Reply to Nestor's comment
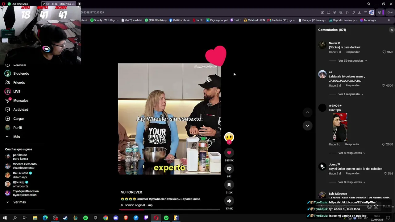Image resolution: width=395 pixels, height=222 pixels. pos(352,52)
